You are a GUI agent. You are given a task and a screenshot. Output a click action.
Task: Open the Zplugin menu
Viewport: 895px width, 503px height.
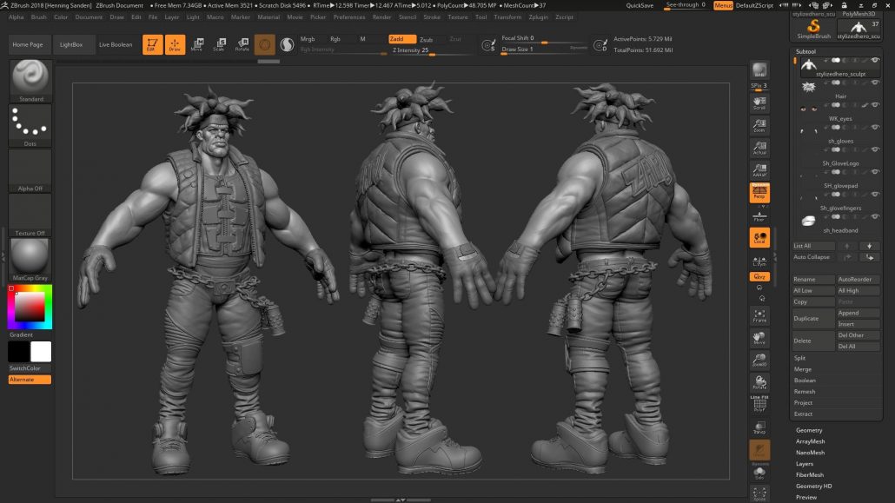click(538, 17)
